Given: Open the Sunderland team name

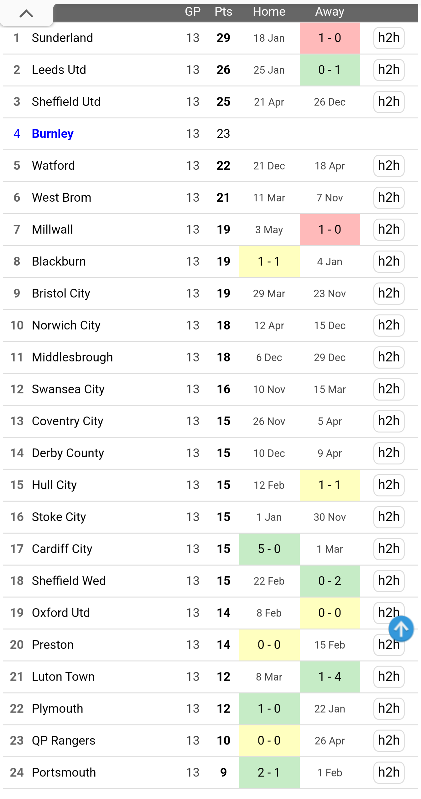Looking at the screenshot, I should pyautogui.click(x=62, y=38).
